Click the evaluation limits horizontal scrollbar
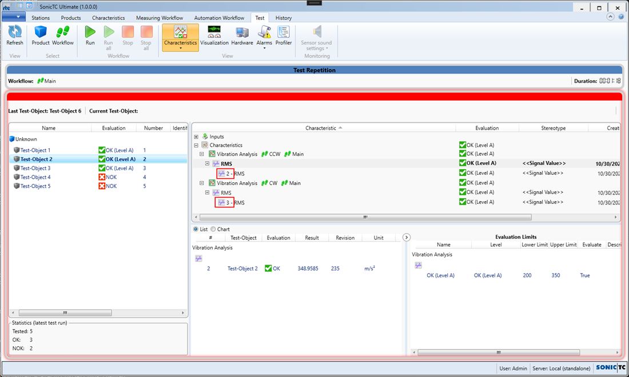629x377 pixels. [x=498, y=352]
